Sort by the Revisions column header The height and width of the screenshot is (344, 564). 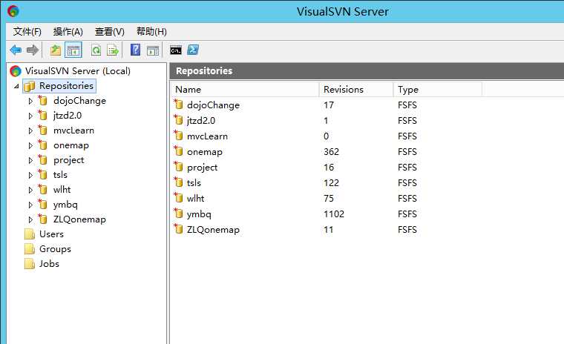tap(355, 89)
